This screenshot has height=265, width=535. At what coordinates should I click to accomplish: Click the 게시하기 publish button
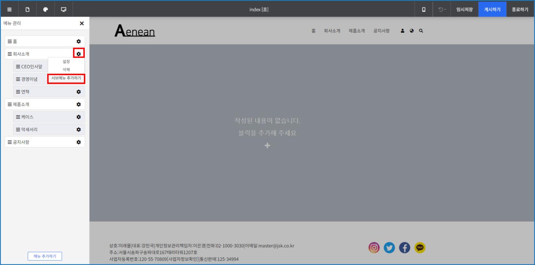[x=492, y=10]
